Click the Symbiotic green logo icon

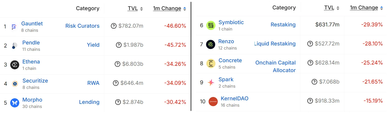[x=211, y=25]
